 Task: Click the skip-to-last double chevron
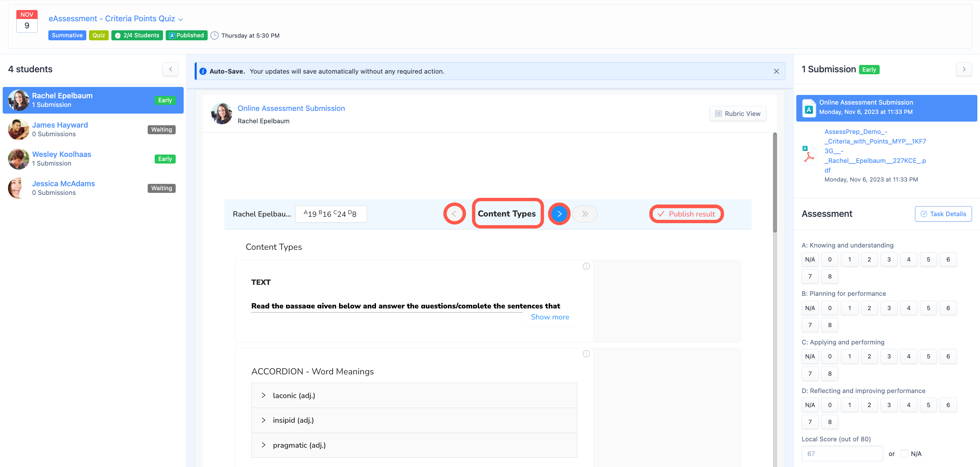click(585, 214)
